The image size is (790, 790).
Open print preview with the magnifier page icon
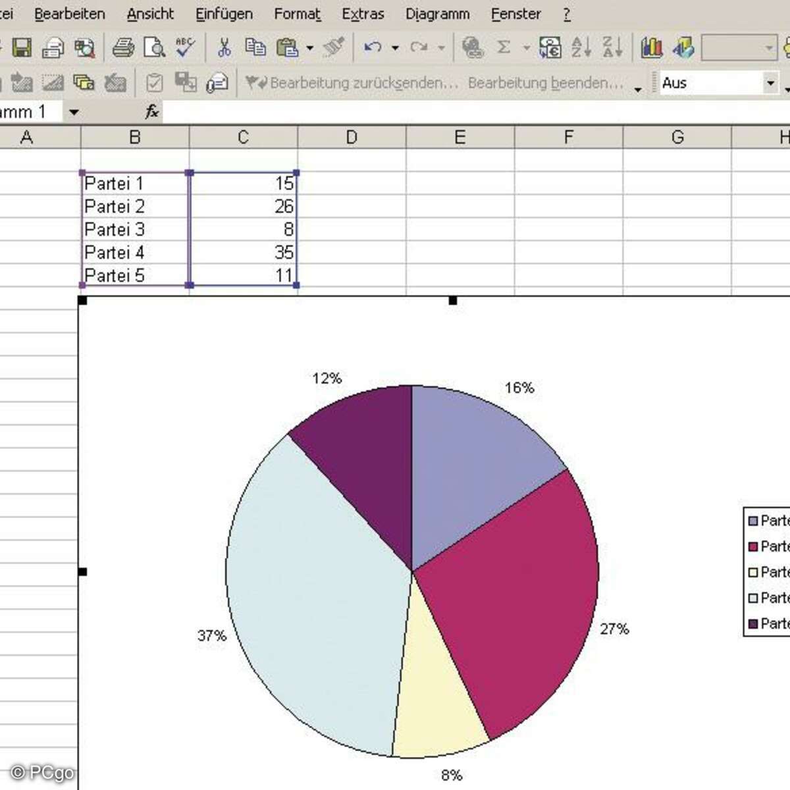[x=154, y=47]
